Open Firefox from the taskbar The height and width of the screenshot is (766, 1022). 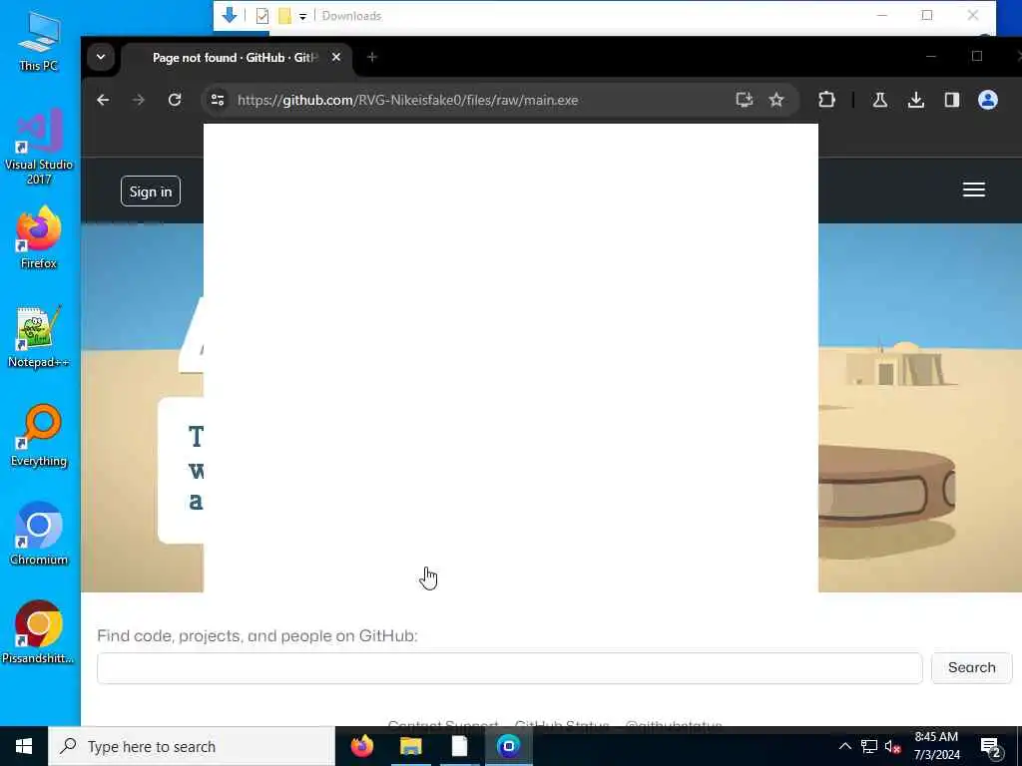click(x=362, y=746)
